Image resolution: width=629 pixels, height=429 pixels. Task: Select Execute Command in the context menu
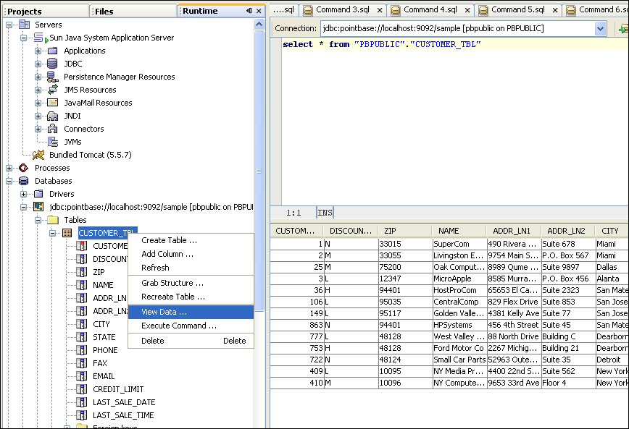point(178,326)
